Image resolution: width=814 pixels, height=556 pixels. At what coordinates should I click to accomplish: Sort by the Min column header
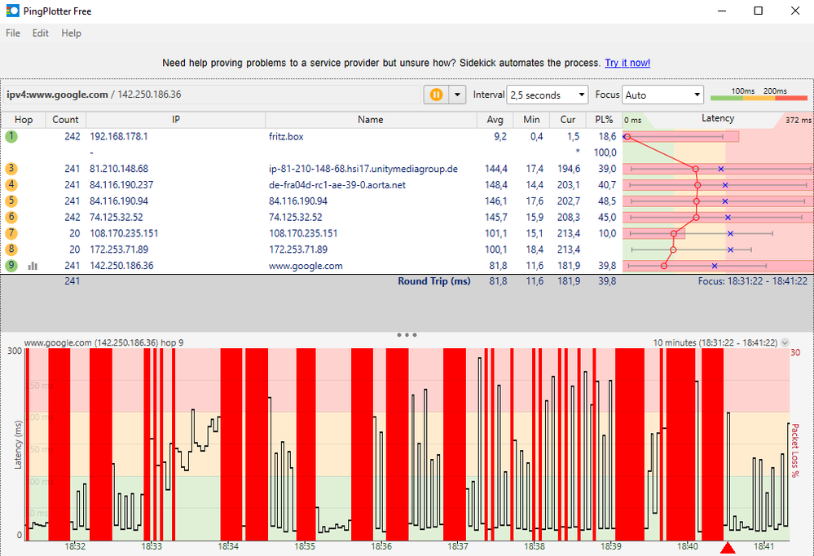point(531,120)
